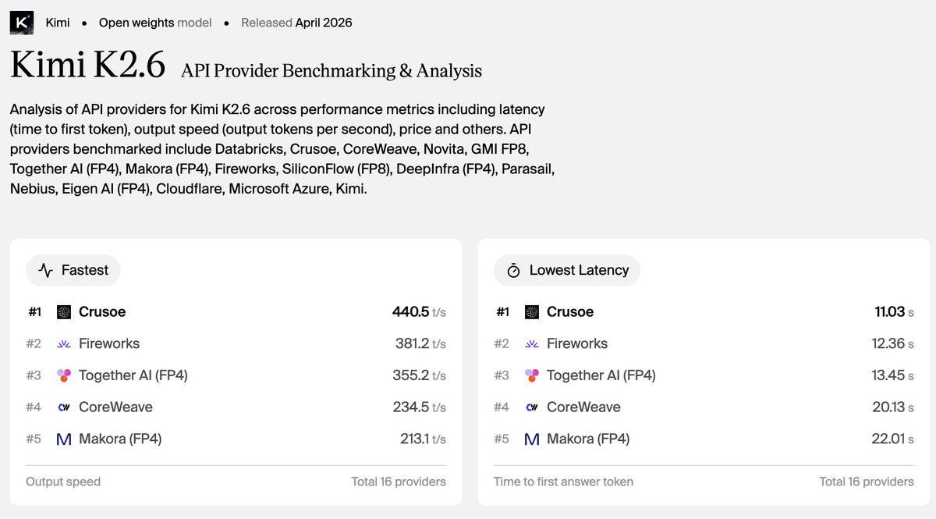
Task: Click the Makora logo in Lowest Latency list
Action: [x=532, y=439]
